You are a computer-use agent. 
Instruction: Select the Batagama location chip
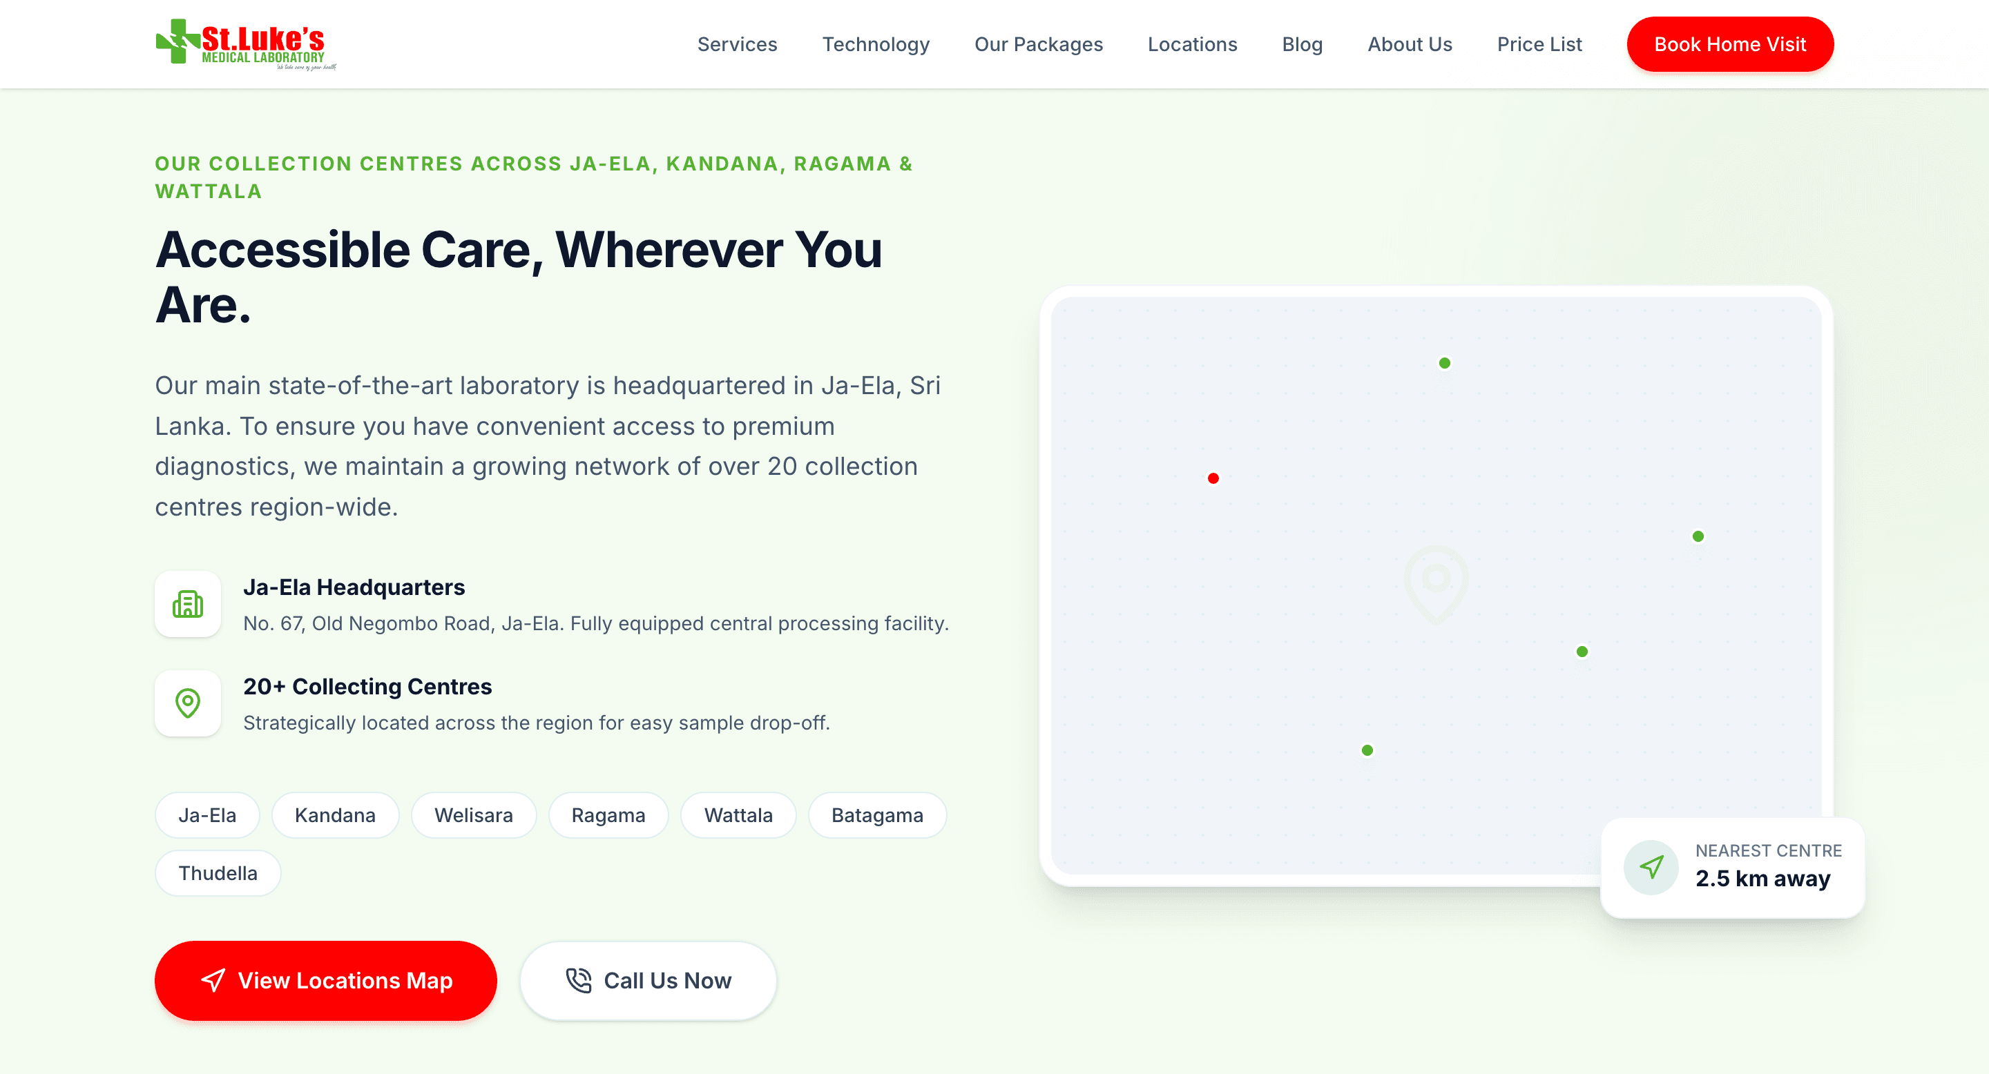click(877, 814)
